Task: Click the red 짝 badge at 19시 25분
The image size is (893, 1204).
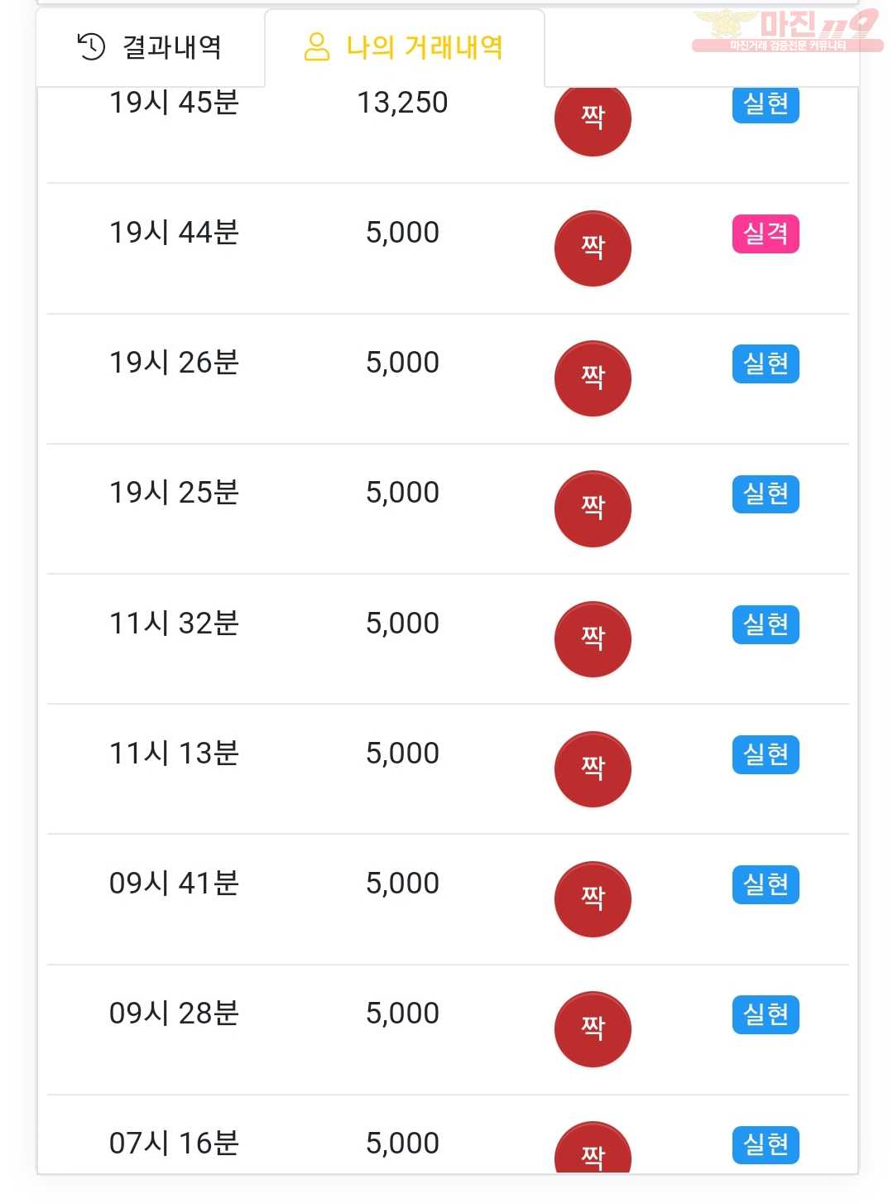Action: [x=593, y=508]
